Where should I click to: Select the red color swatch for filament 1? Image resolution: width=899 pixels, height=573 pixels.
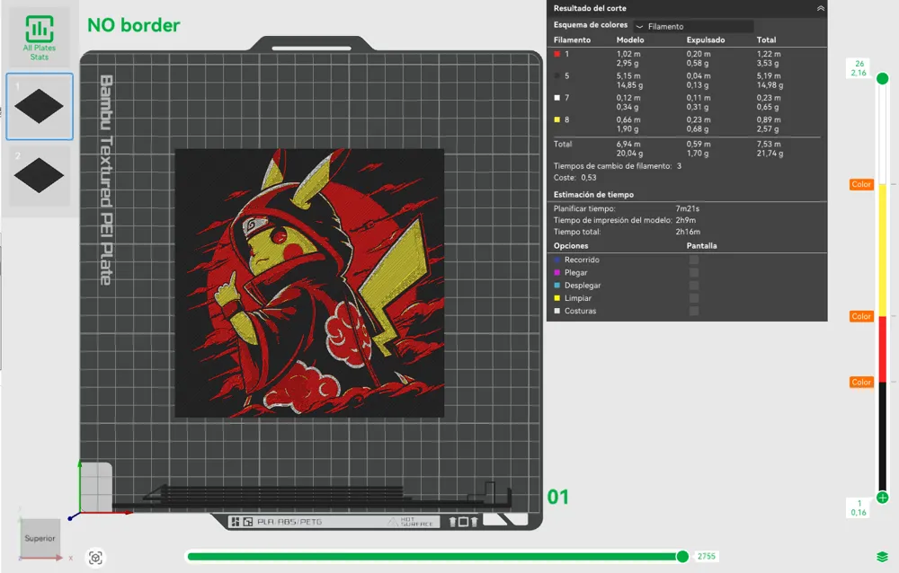pyautogui.click(x=557, y=54)
